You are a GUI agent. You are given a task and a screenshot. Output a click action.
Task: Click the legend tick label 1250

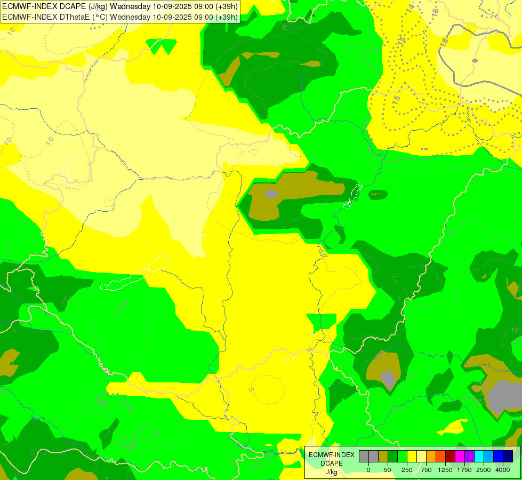point(445,470)
